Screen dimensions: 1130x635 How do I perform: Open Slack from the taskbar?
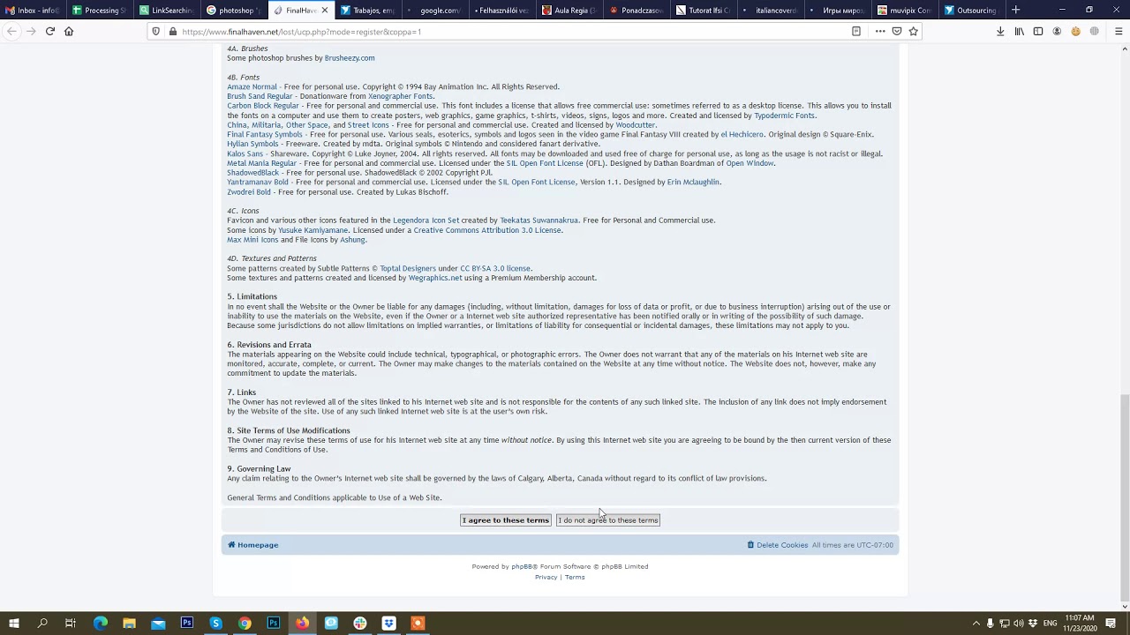click(359, 624)
